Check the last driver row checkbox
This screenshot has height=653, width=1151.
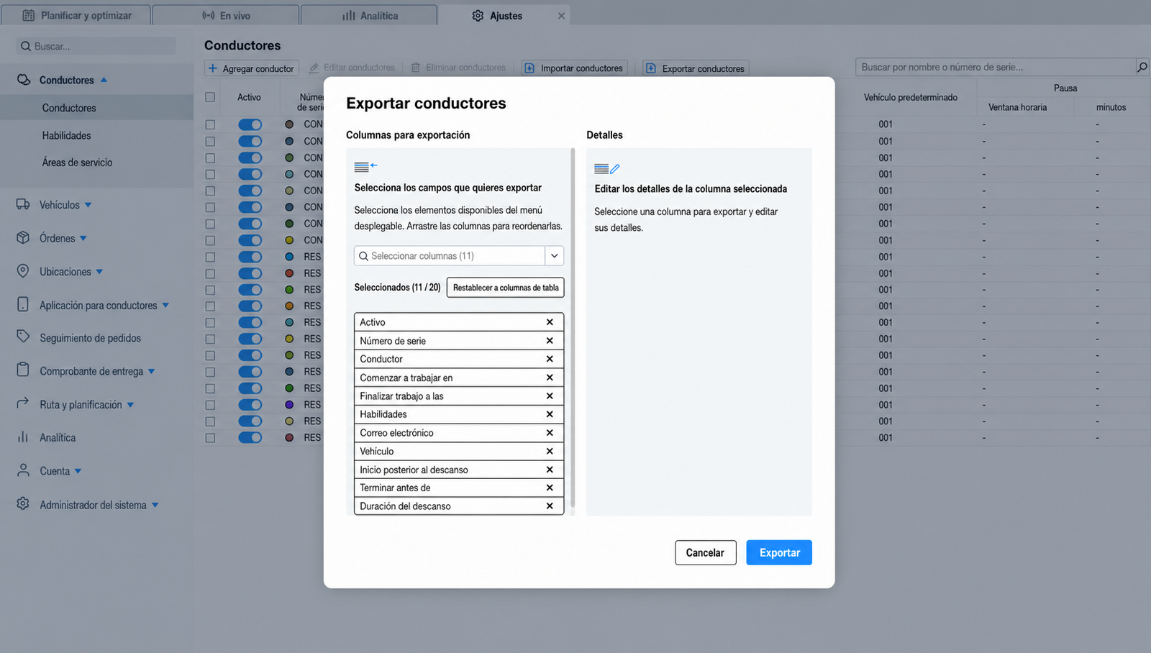210,438
